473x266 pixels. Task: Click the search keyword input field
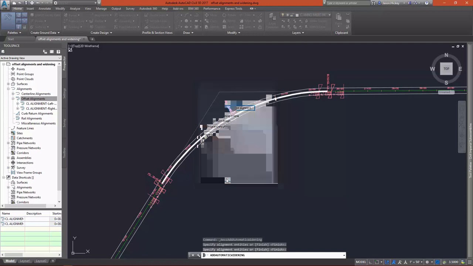click(347, 3)
